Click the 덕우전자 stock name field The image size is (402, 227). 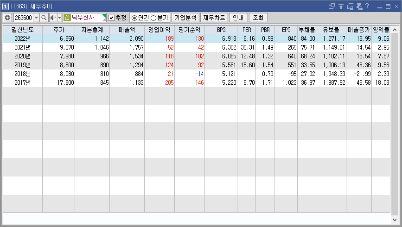pos(84,18)
